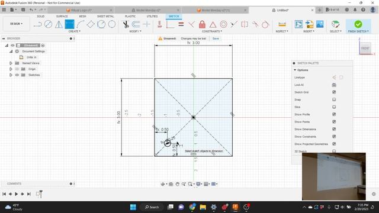Open the CONSTRAINTS dropdown menu
Screen dimensions: 379x213
(212, 31)
